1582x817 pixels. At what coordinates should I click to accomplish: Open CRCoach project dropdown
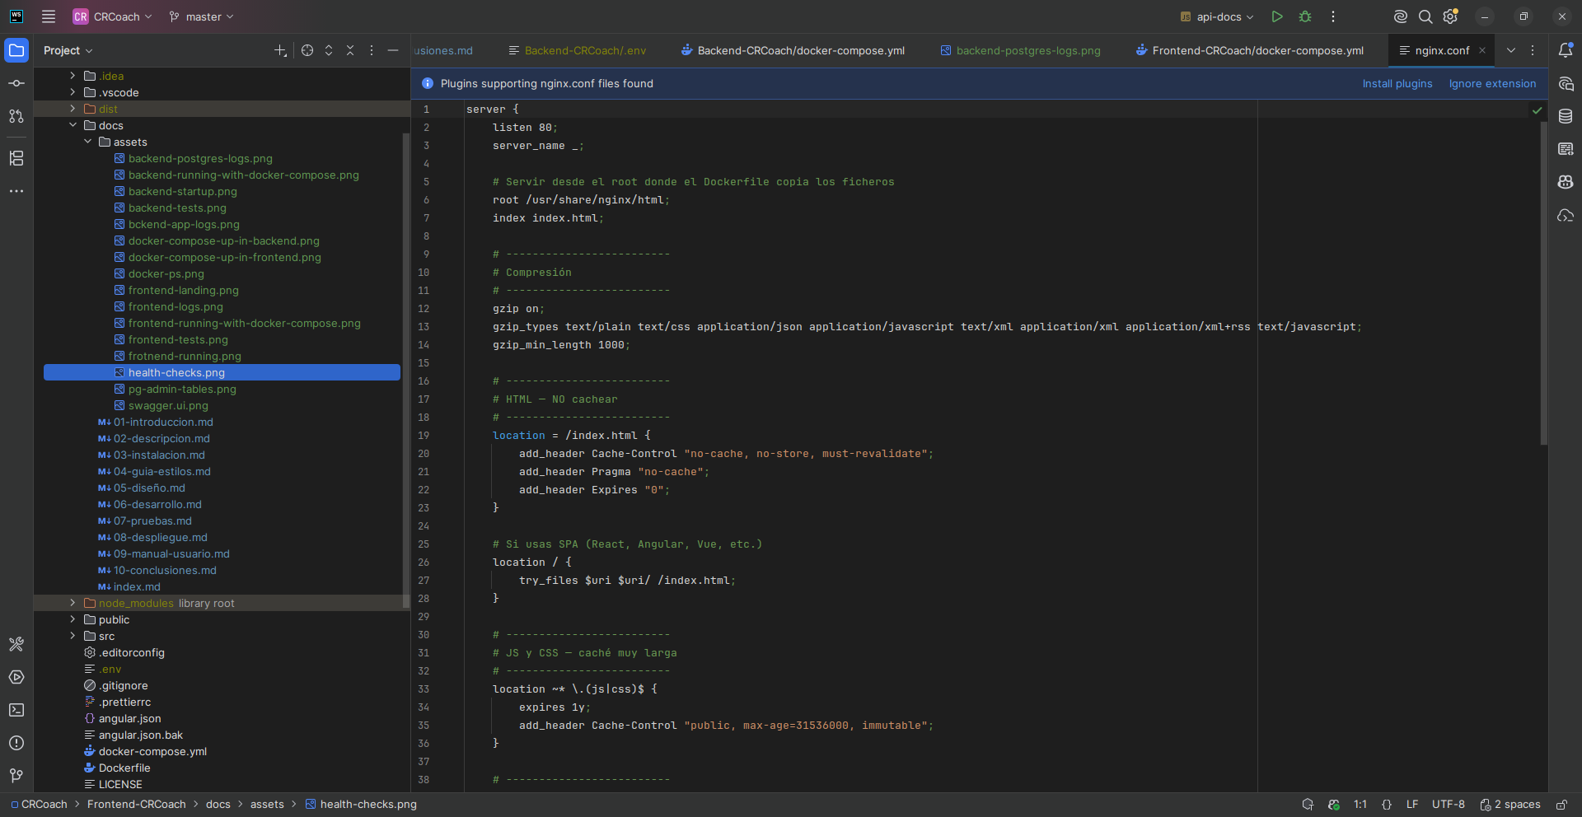(x=113, y=16)
